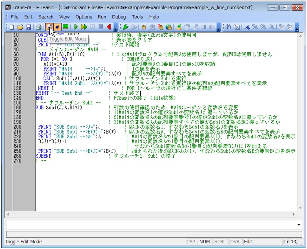Open the View menu
This screenshot has height=249, width=307.
(x=64, y=17)
